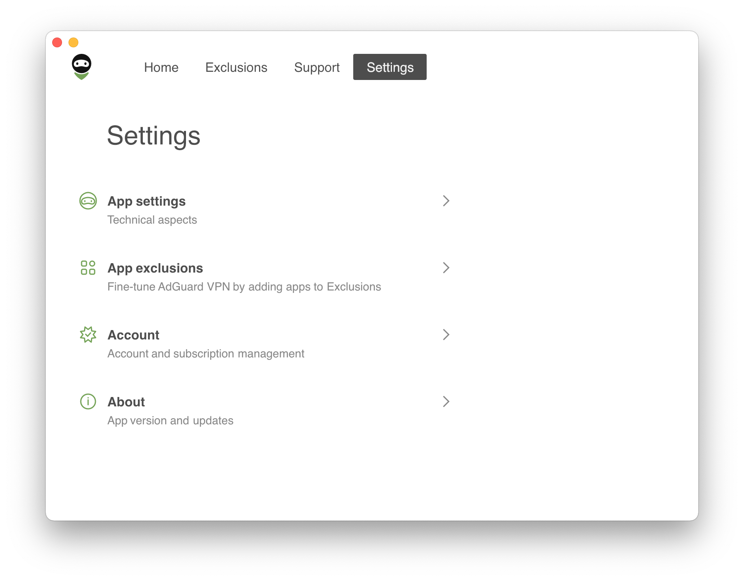
Task: Click the About info circle icon
Action: (88, 401)
